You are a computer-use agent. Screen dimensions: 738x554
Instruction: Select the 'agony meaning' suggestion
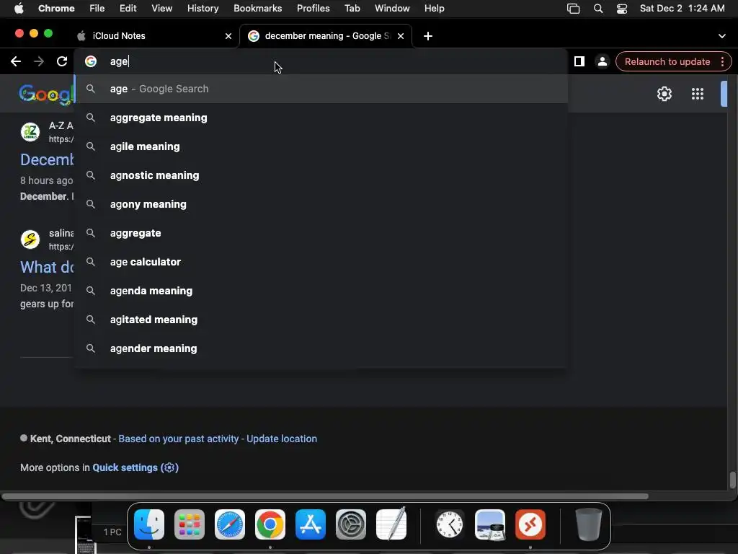pos(321,204)
